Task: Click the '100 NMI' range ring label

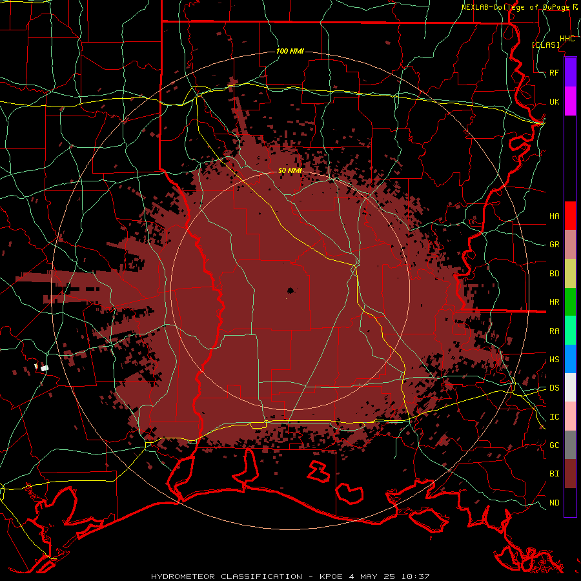Action: (290, 51)
